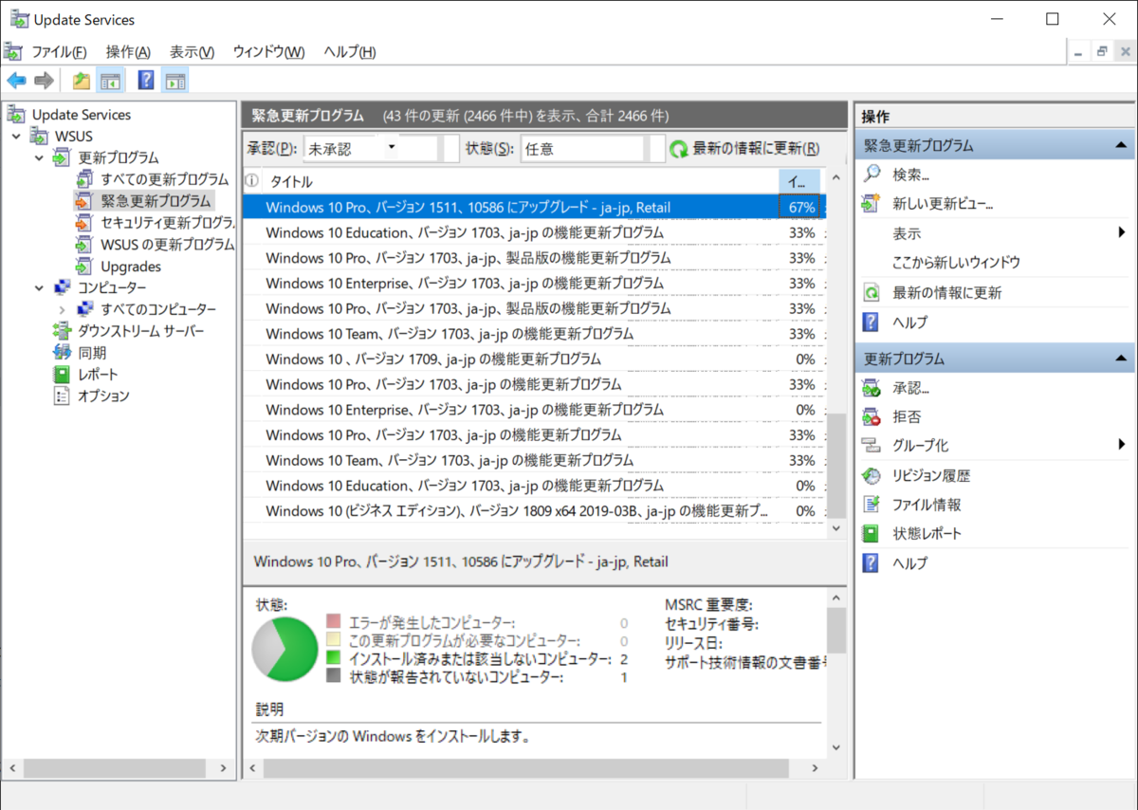Click the ファイル情報 icon
Image resolution: width=1138 pixels, height=810 pixels.
(x=872, y=505)
